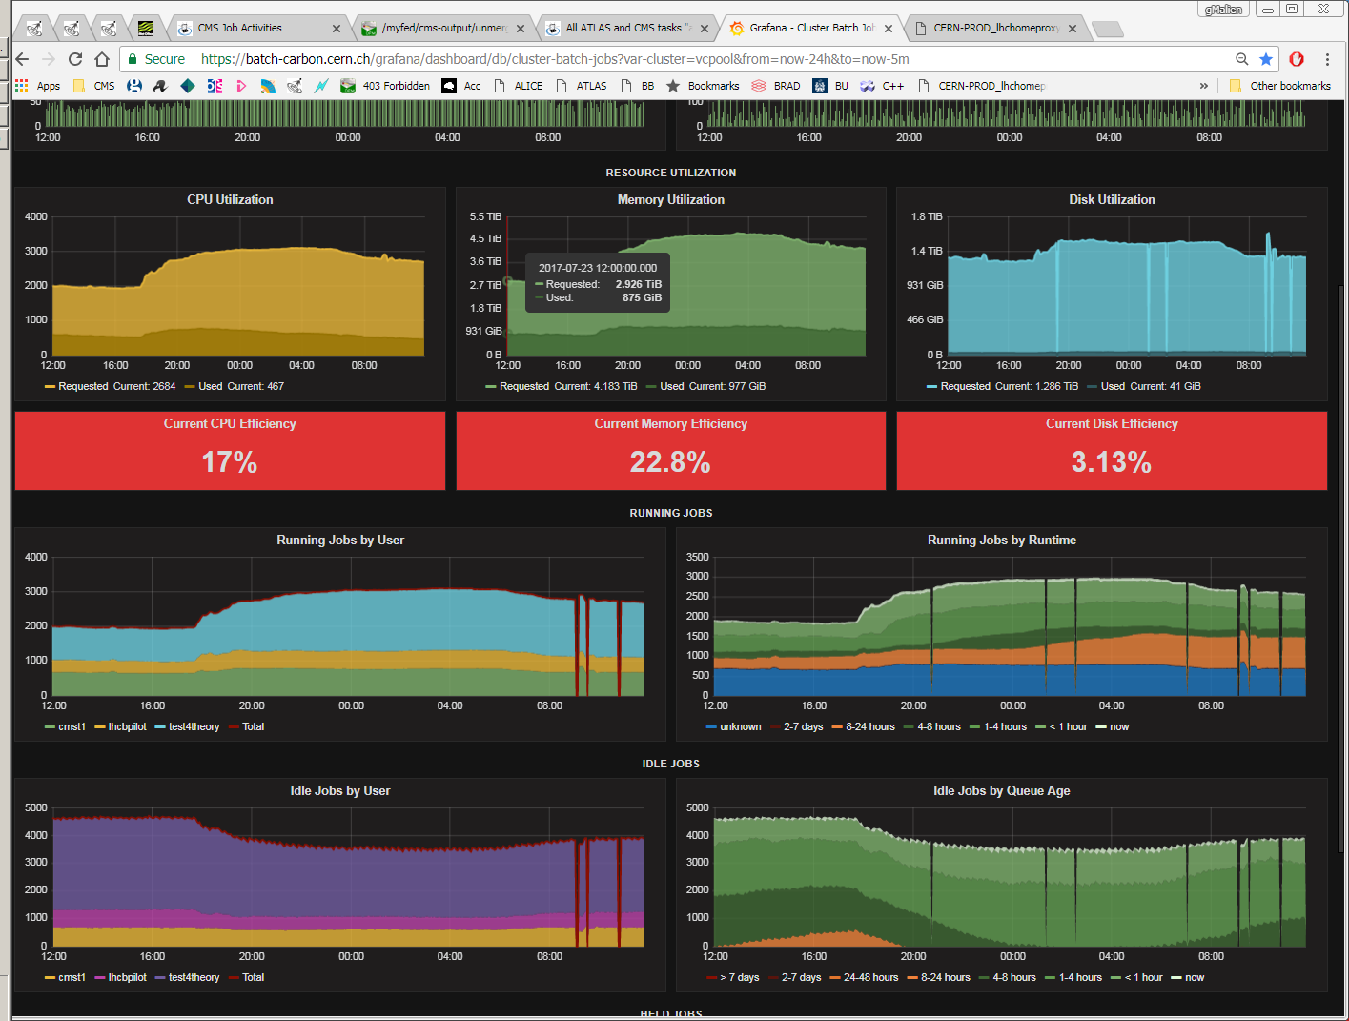Reload the page with the refresh icon
This screenshot has height=1021, width=1349.
[x=75, y=59]
